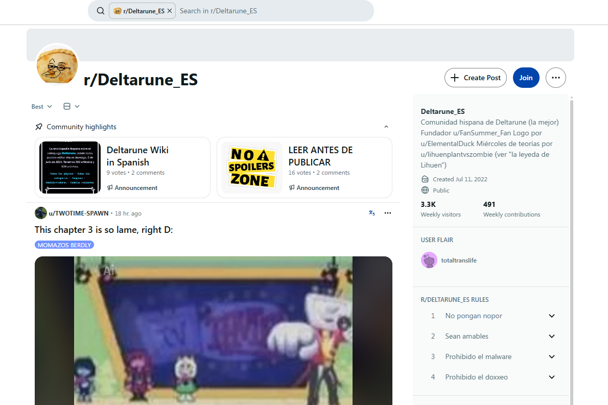Image resolution: width=608 pixels, height=405 pixels.
Task: Click the R/DELTARUNE_ES RULES heading
Action: pyautogui.click(x=454, y=300)
